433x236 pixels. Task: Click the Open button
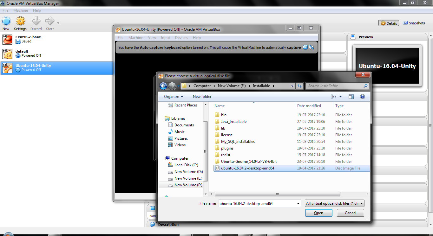(x=318, y=213)
